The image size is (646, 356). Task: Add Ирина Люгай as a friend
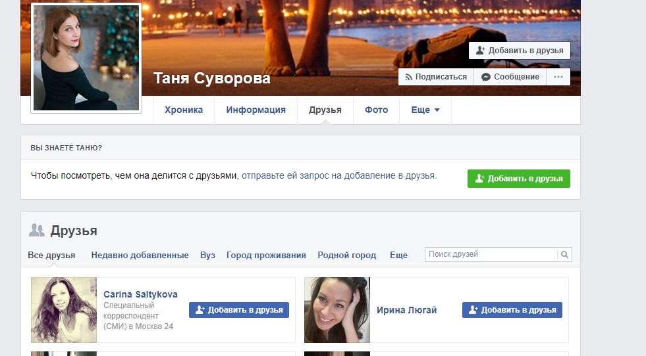(512, 310)
